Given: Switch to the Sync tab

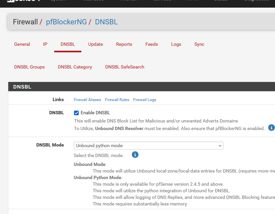Looking at the screenshot, I should point(199,44).
